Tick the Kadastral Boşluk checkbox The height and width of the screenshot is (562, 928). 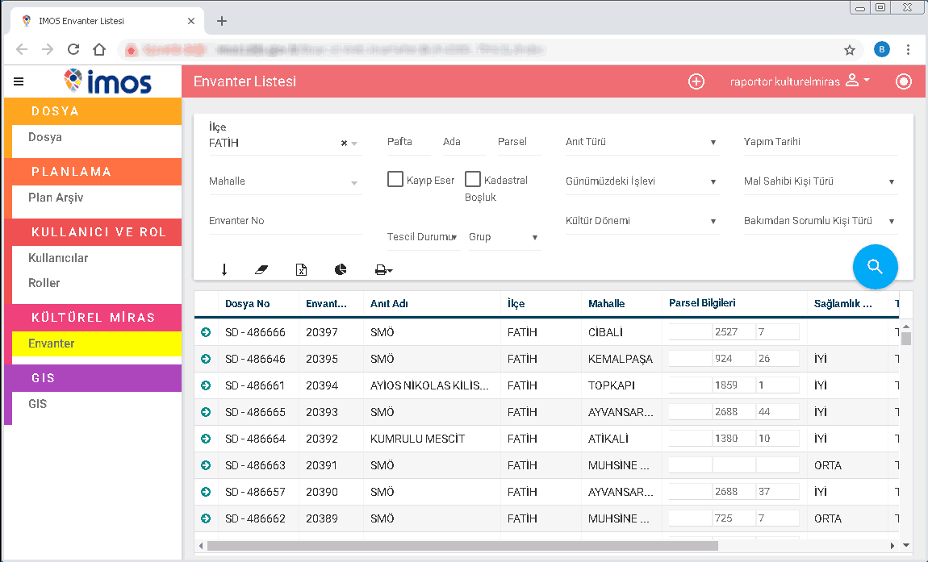pos(472,179)
